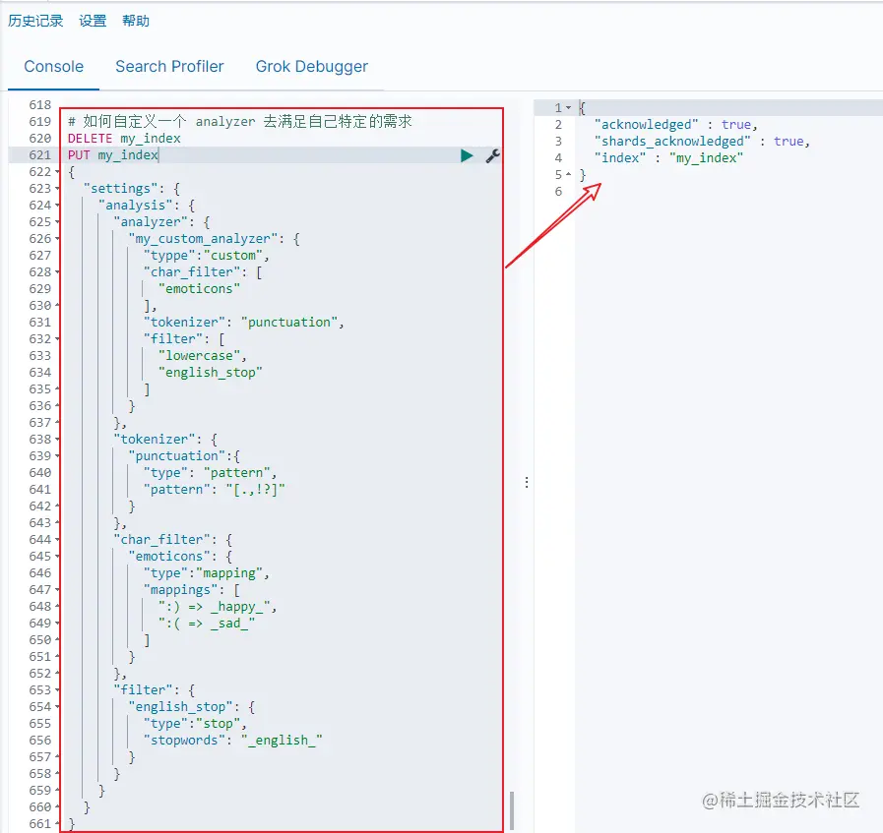Click the comment line about custom analyzer
The image size is (883, 833).
pos(240,122)
